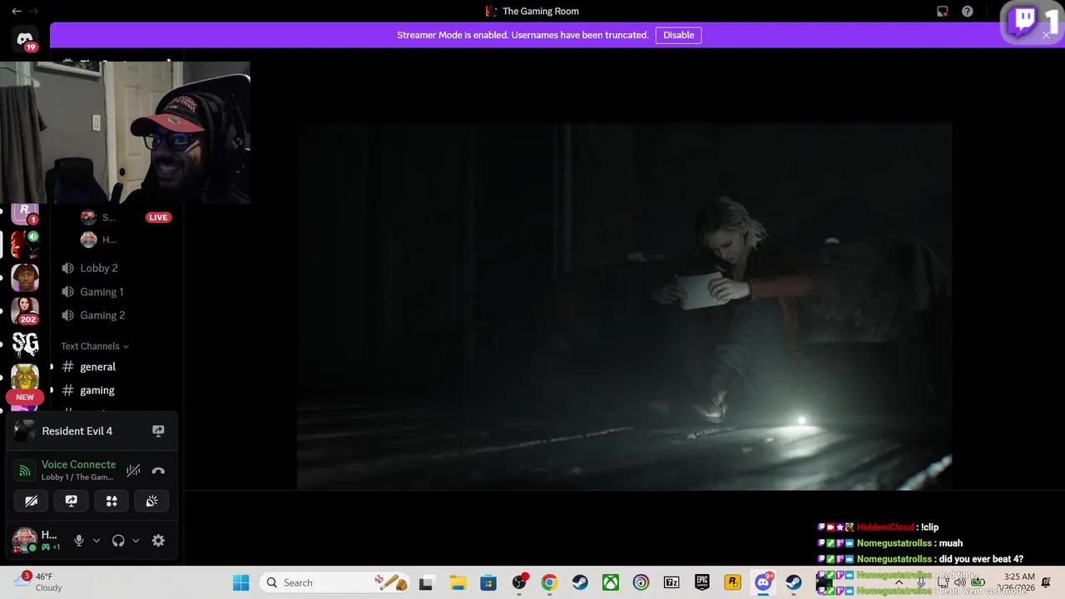Open Google Chrome from the taskbar
The width and height of the screenshot is (1065, 599).
click(549, 582)
